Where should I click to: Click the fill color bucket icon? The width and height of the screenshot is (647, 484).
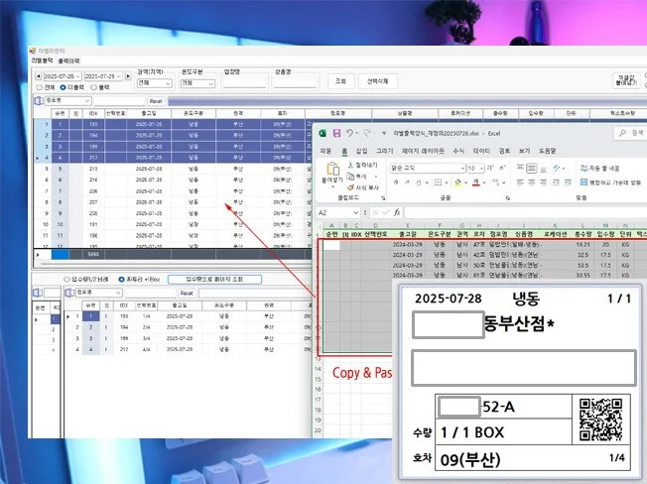point(459,182)
